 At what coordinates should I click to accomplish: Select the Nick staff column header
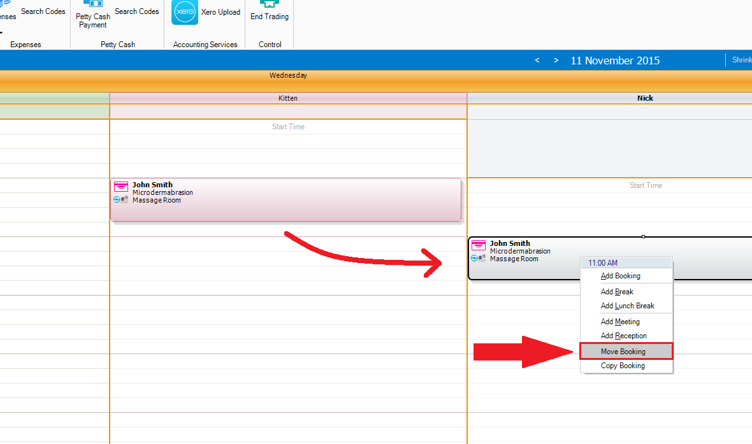pyautogui.click(x=645, y=98)
